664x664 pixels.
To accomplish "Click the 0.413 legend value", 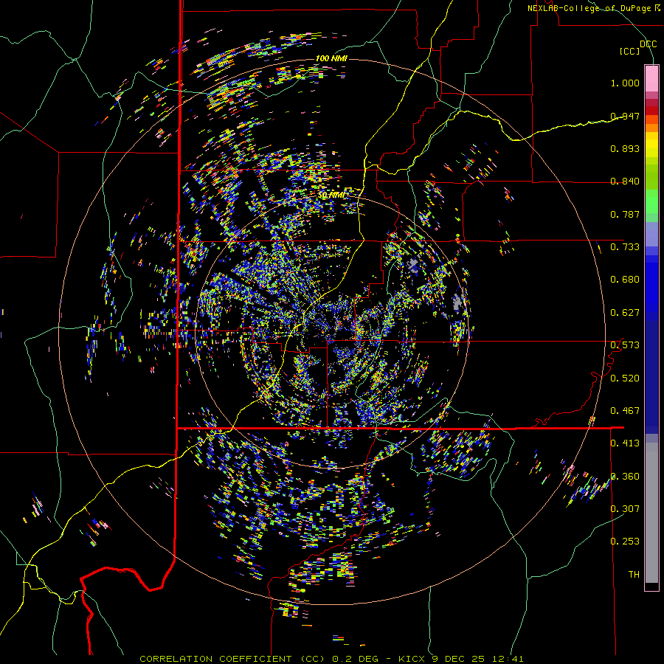I will pos(625,443).
